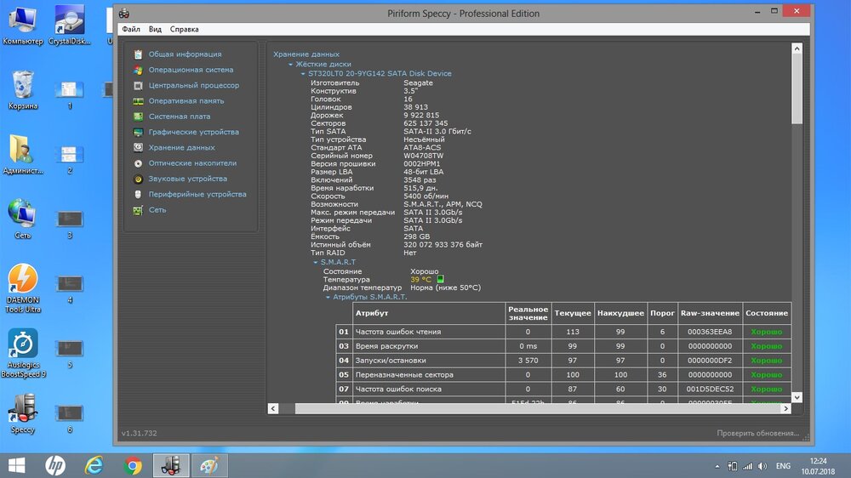Collapse the Атрибуты S.M.A.R.T. table
Viewport: 851px width, 478px height.
pyautogui.click(x=328, y=297)
